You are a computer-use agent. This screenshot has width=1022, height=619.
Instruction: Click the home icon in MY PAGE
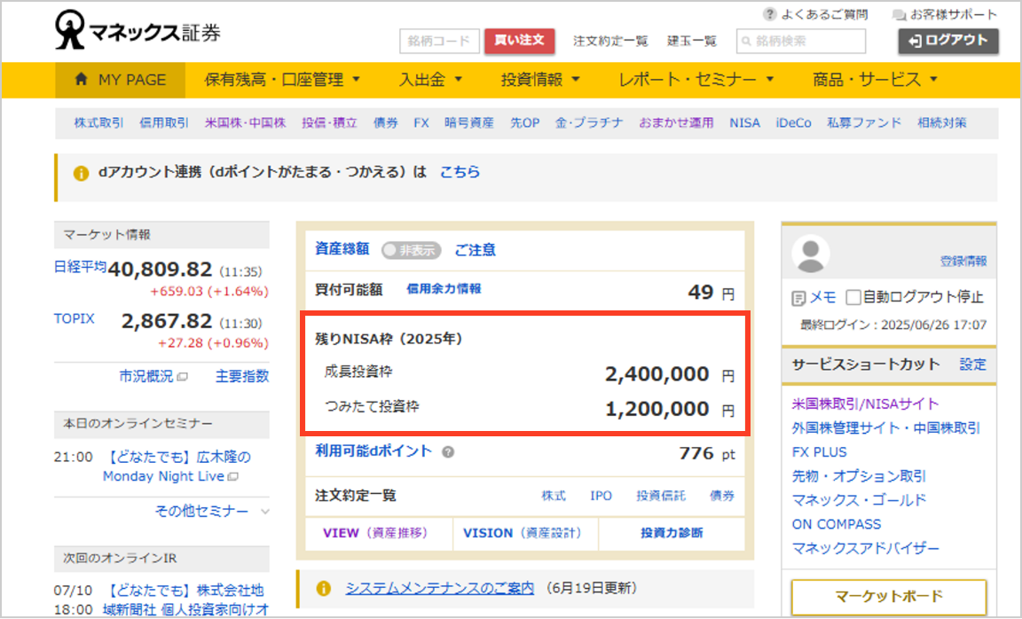tap(82, 80)
